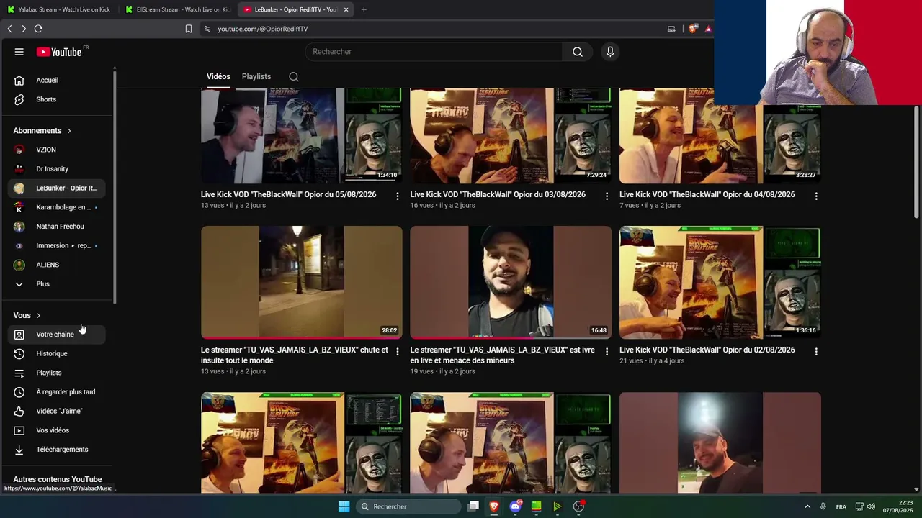
Task: Start voice search with the microphone
Action: pyautogui.click(x=610, y=52)
